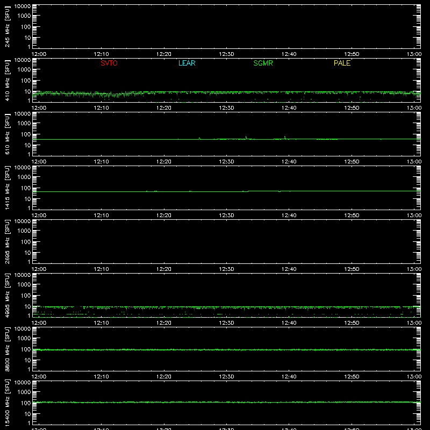This screenshot has height=430, width=430.
Task: Click 12:30 time label under 8800 MHz panel
Action: point(226,377)
